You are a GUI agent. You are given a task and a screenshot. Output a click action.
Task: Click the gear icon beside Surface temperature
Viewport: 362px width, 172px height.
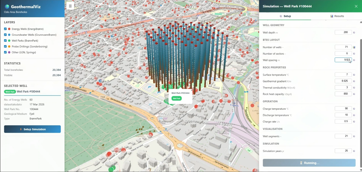pyautogui.click(x=354, y=75)
